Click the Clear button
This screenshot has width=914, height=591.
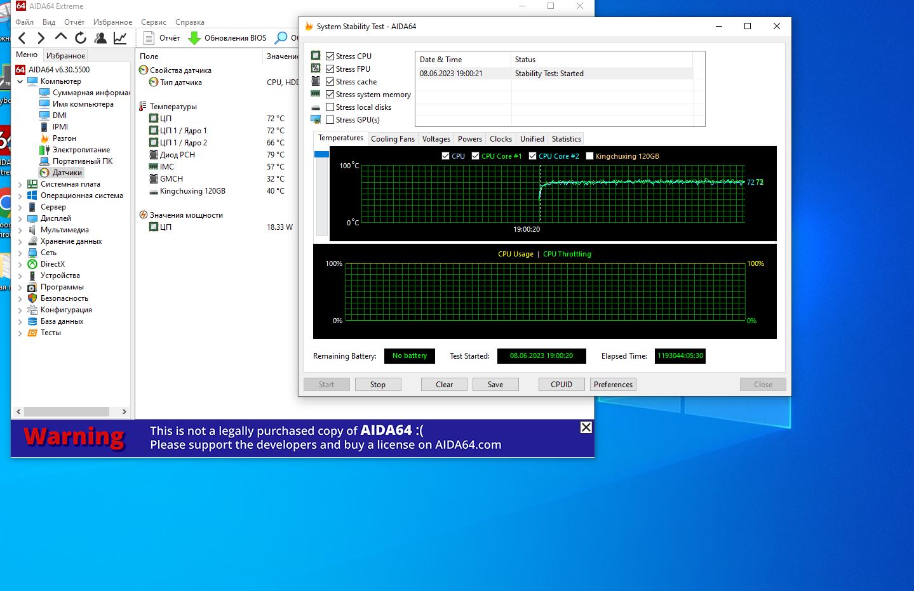(445, 385)
